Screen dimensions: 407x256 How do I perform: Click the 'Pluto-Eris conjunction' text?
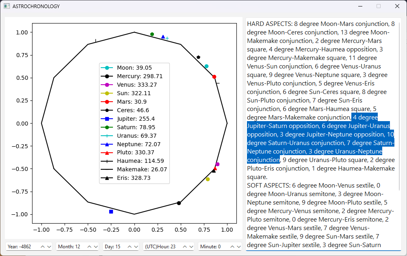278,169
